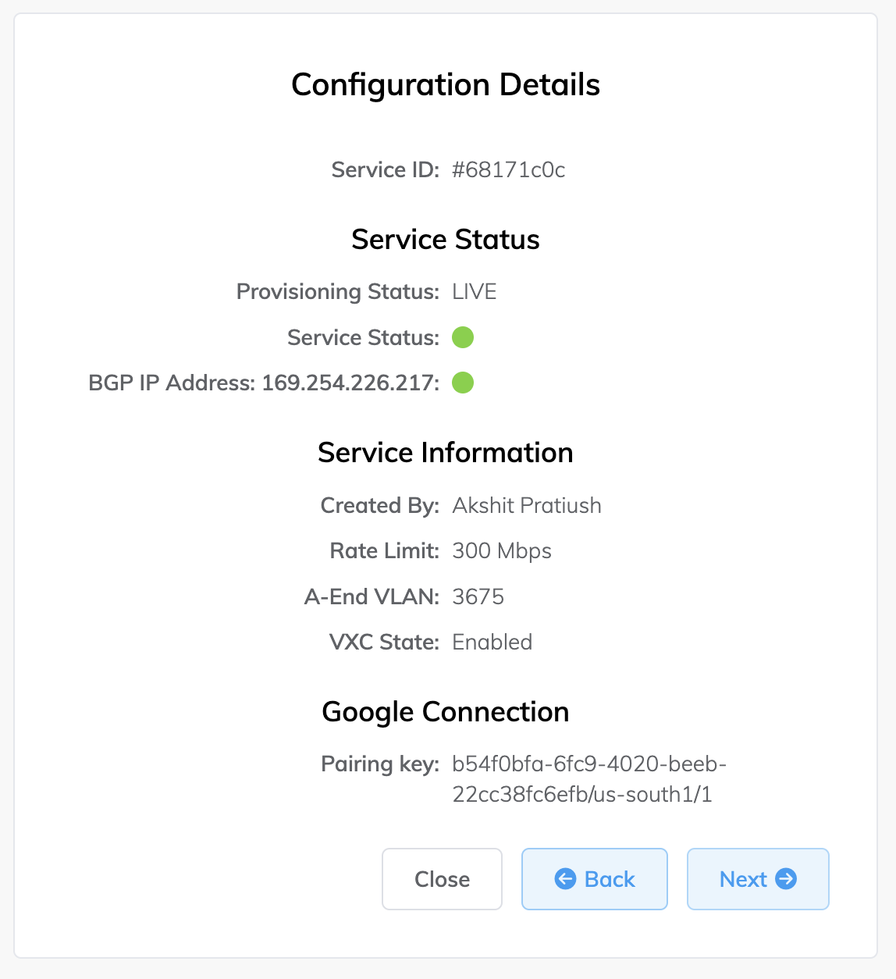Go to the next step with Next
Screen dimensions: 896x979
(x=757, y=879)
